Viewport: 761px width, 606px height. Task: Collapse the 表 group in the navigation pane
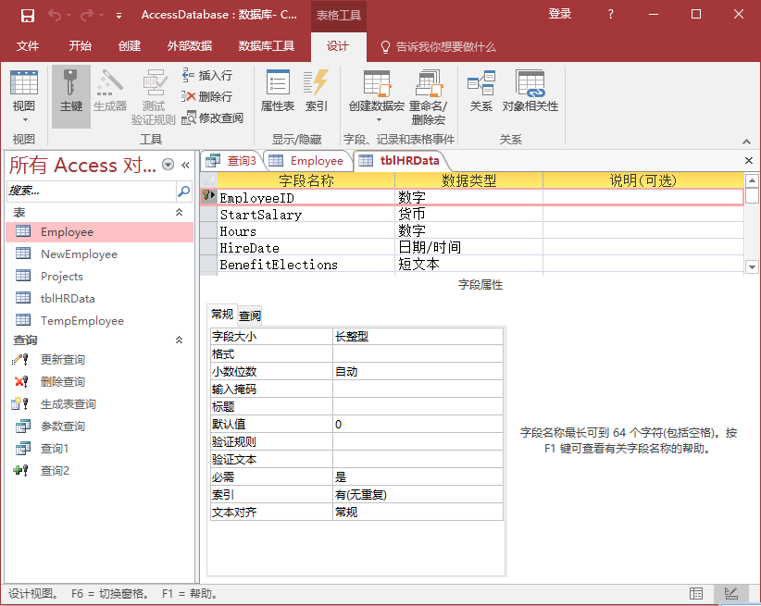coord(180,213)
